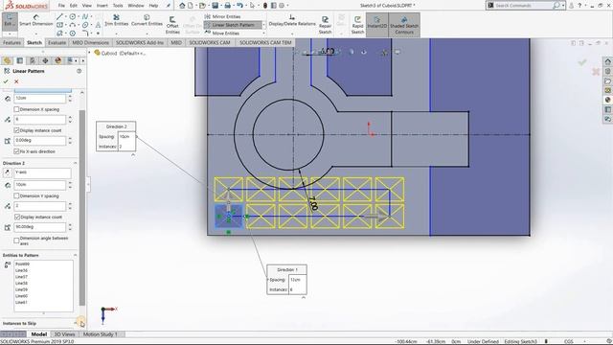Click the PropertyManager vertical scrollbar

pyautogui.click(x=82, y=207)
